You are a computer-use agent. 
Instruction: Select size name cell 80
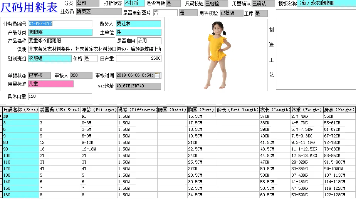click(x=21, y=142)
